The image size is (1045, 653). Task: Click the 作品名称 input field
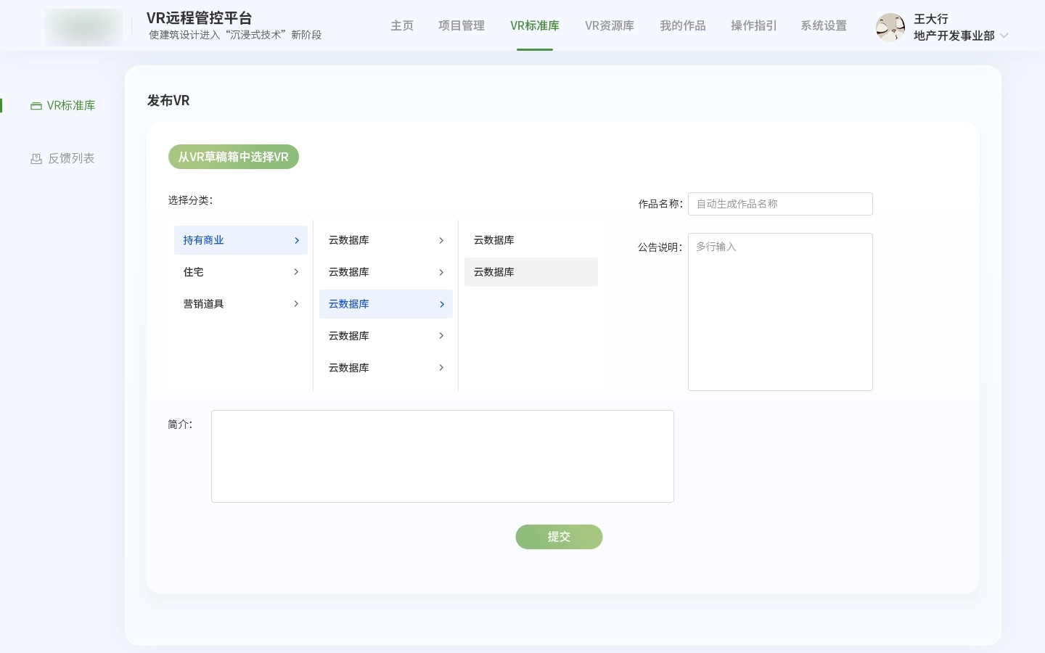coord(780,204)
